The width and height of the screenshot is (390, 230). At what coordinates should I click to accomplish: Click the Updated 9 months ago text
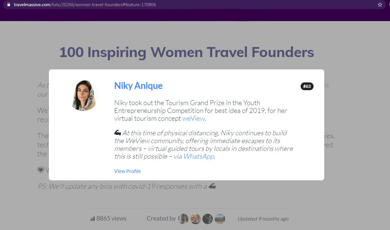coord(263,219)
